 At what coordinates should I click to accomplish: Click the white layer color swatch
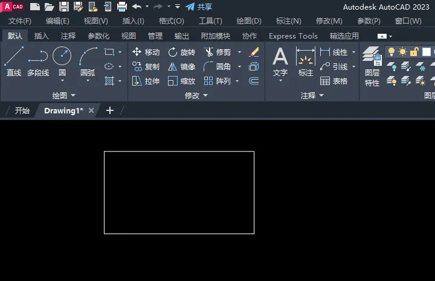427,52
